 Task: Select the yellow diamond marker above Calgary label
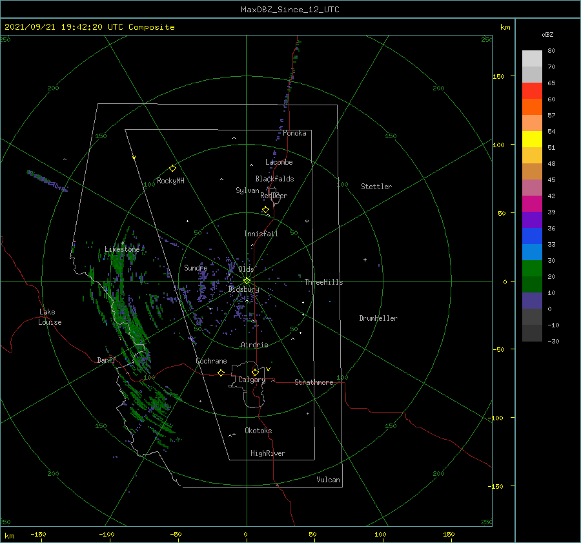255,372
